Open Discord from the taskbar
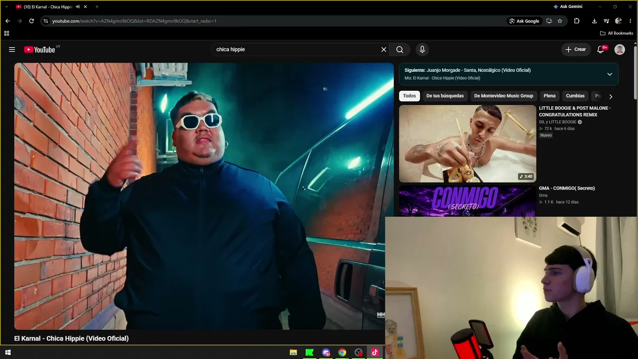This screenshot has width=638, height=359. tap(326, 353)
